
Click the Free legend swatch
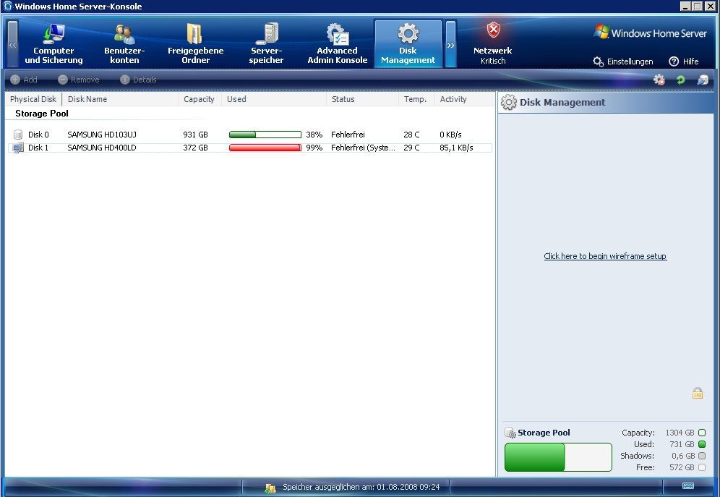point(702,467)
